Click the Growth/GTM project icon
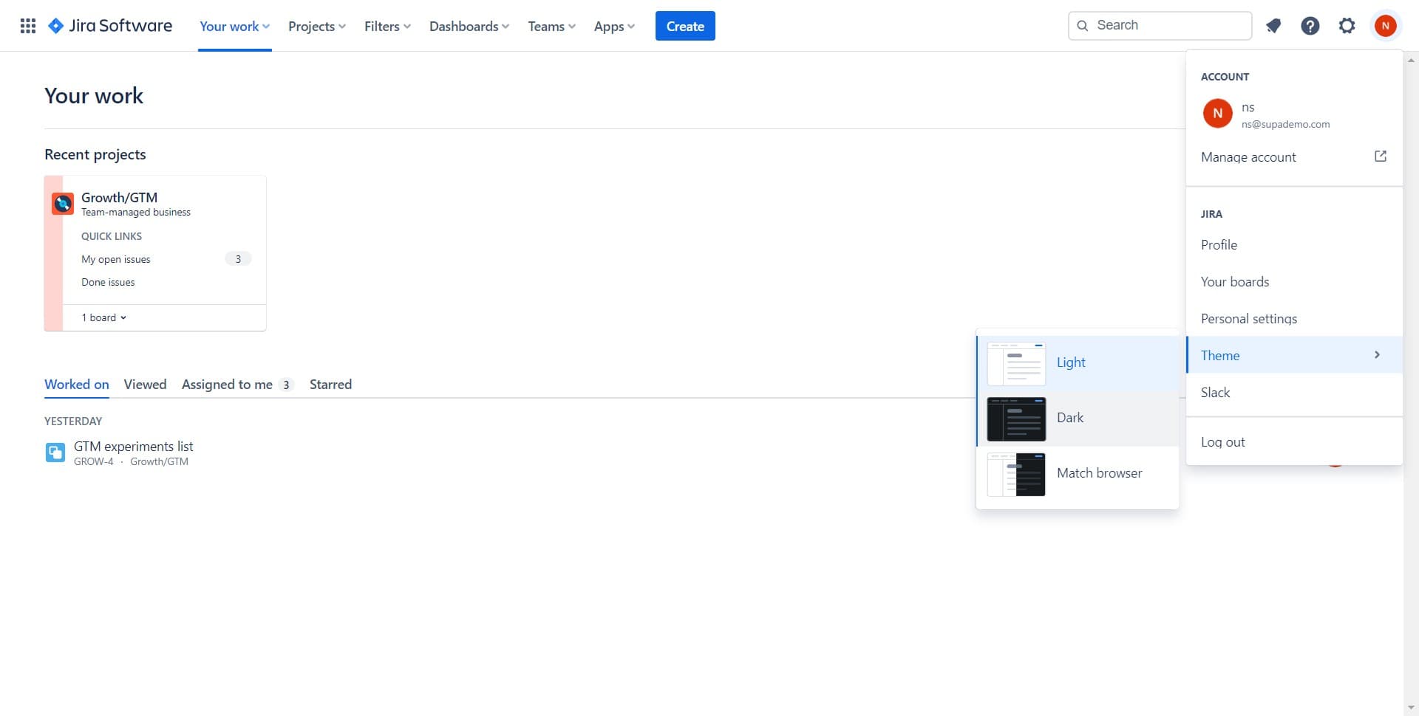 click(63, 203)
